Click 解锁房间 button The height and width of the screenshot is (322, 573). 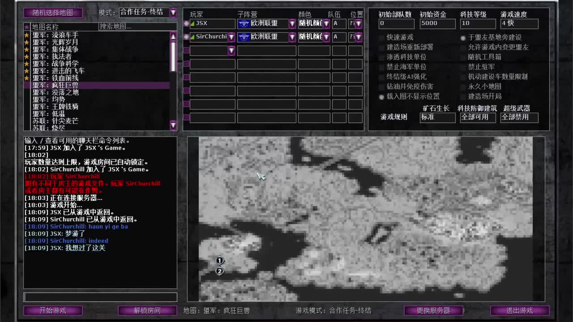pos(147,310)
